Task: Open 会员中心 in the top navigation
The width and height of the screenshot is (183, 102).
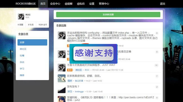Action: click(x=55, y=4)
